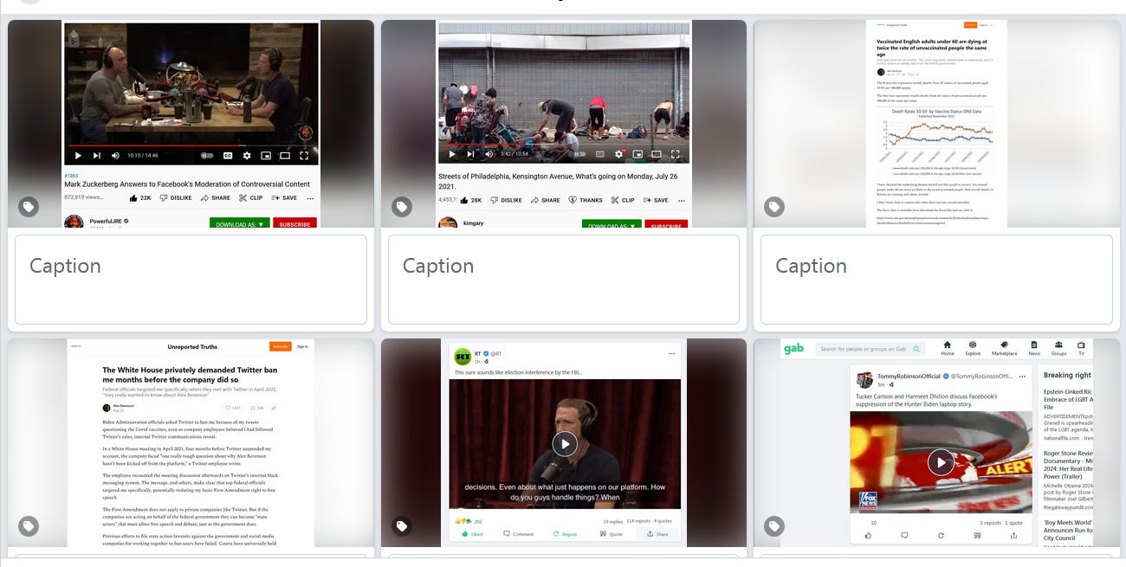Open Gab Groups tab
Screen dimensions: 1126x567
click(x=1058, y=348)
